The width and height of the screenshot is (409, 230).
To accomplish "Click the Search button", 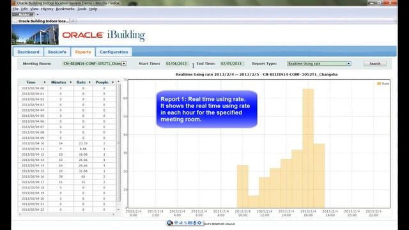I will pyautogui.click(x=375, y=63).
